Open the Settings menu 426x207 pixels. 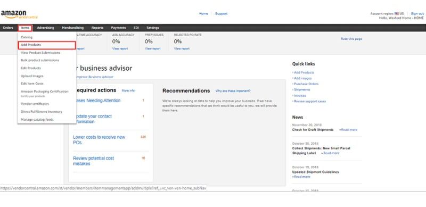click(153, 28)
